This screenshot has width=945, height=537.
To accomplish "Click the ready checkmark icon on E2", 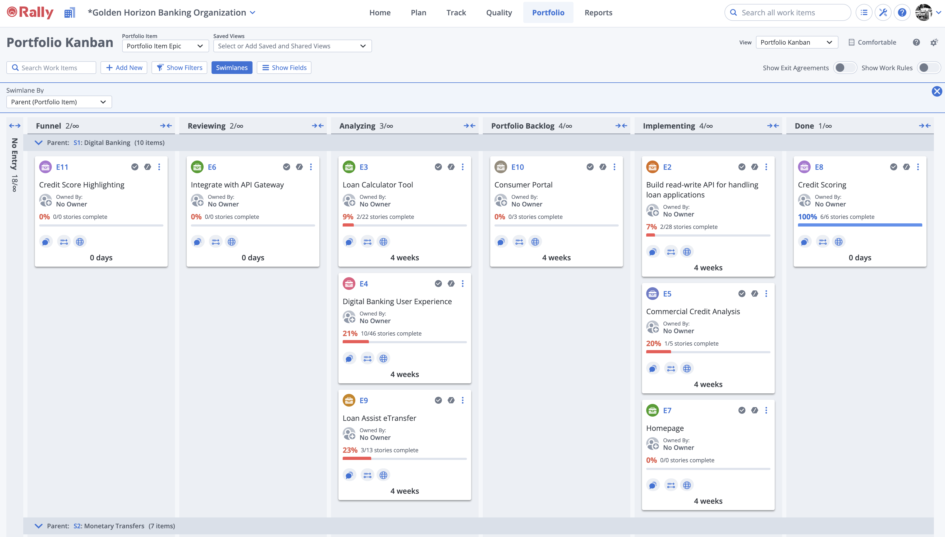I will pos(742,167).
